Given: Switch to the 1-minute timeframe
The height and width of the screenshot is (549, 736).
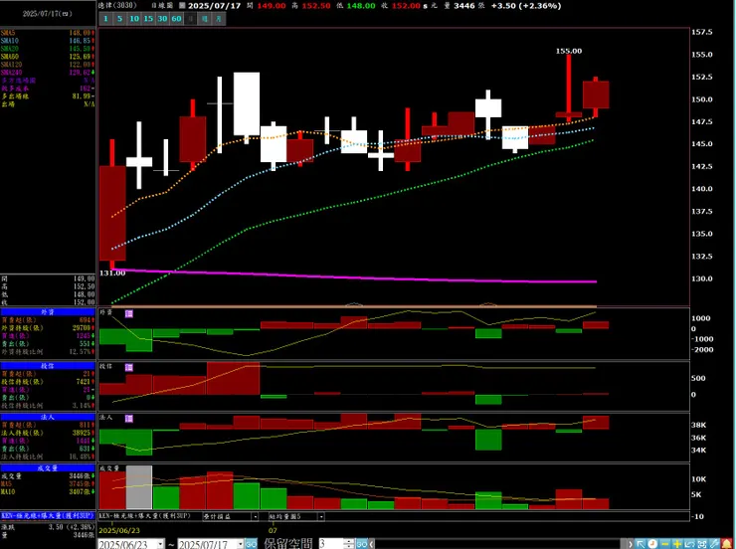Looking at the screenshot, I should pyautogui.click(x=105, y=19).
